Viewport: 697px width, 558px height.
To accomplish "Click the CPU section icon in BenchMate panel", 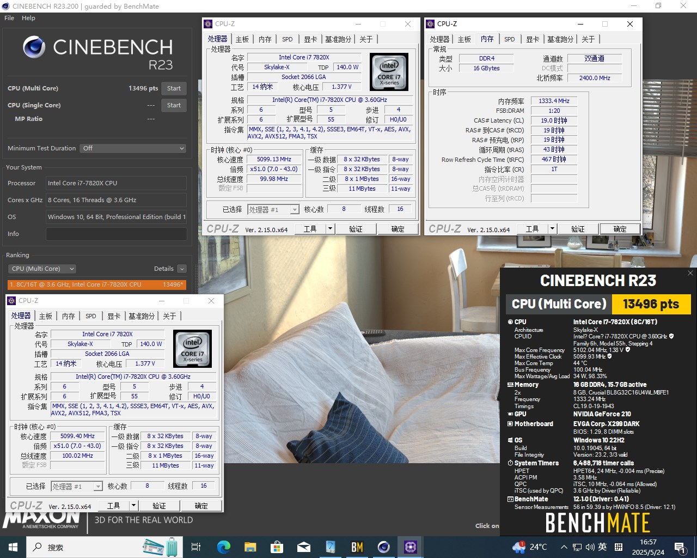I will click(x=510, y=322).
